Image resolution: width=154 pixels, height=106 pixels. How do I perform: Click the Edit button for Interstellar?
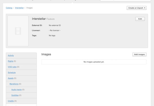click(x=140, y=19)
